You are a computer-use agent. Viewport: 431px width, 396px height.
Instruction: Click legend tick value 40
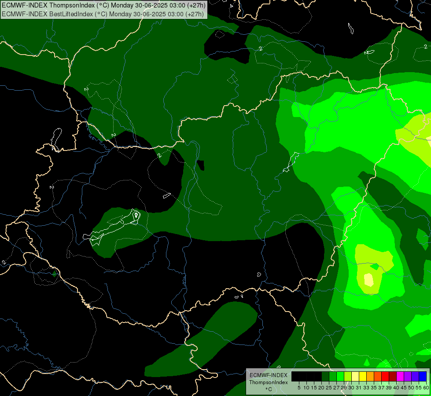[x=397, y=388]
